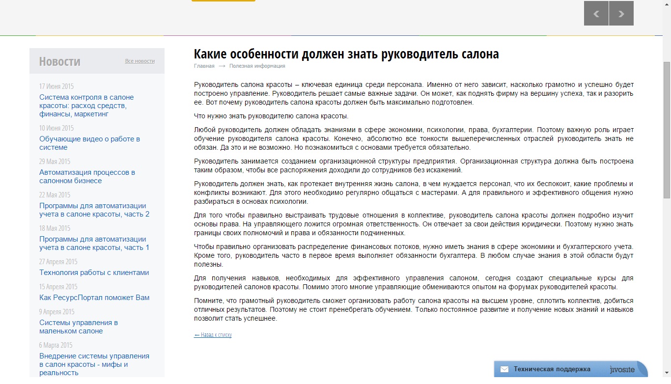This screenshot has width=671, height=384.
Task: Click date 18 Мая 2015
Action: 55,228
